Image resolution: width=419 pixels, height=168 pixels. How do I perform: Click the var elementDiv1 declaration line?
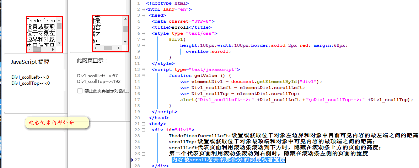(x=251, y=82)
